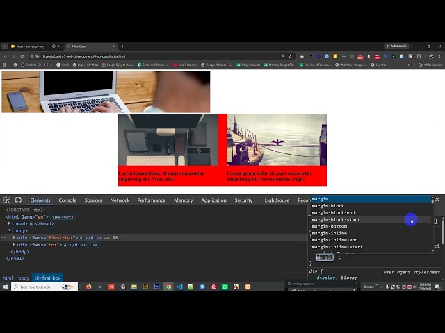The image size is (445, 333).
Task: Activate the DevTools inspect element picker
Action: tap(6, 200)
